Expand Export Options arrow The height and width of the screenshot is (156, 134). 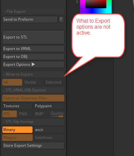33,65
